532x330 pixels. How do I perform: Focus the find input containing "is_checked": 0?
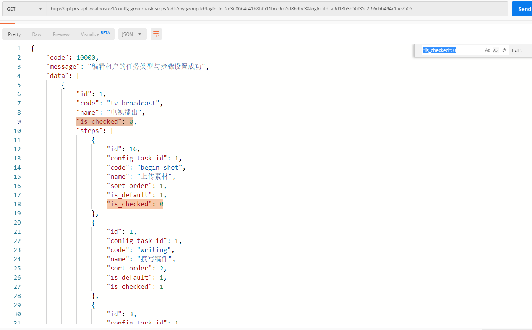tap(451, 50)
